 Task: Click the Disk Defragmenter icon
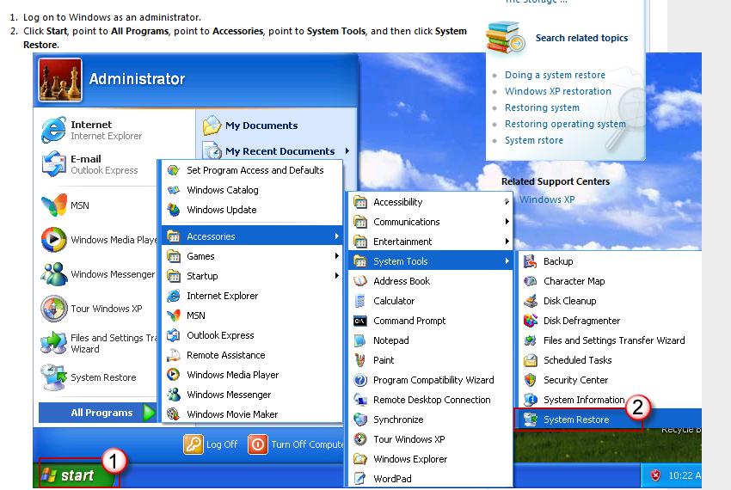point(530,321)
